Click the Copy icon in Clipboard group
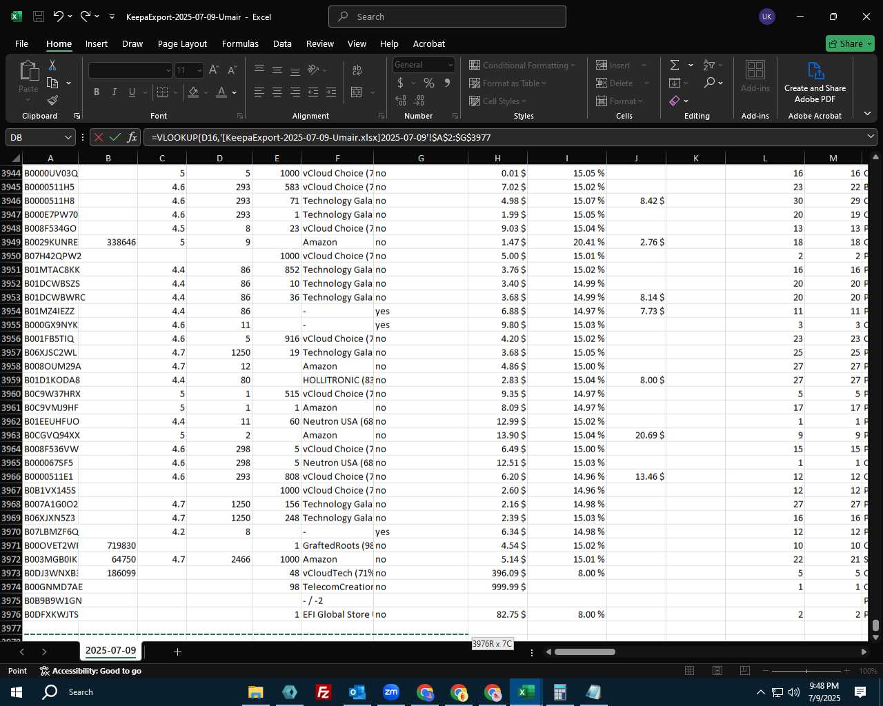Image resolution: width=883 pixels, height=706 pixels. (52, 83)
